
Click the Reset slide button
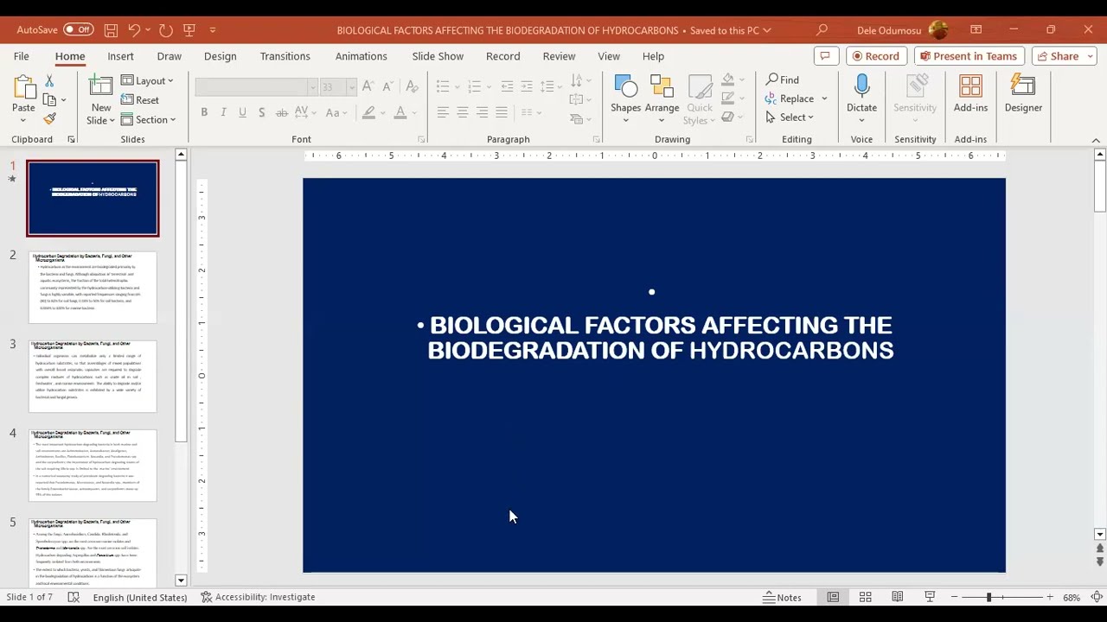point(140,100)
